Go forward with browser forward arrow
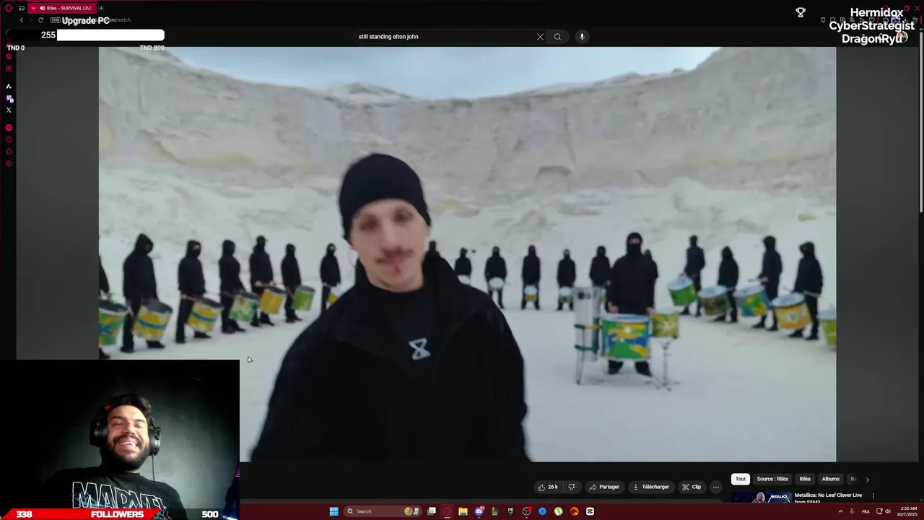Screen dimensions: 924x520 coord(31,20)
